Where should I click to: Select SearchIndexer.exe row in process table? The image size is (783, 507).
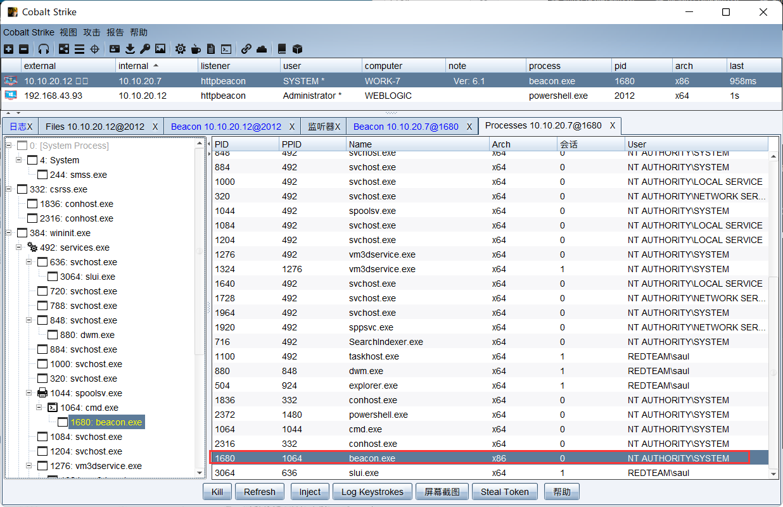pos(490,342)
